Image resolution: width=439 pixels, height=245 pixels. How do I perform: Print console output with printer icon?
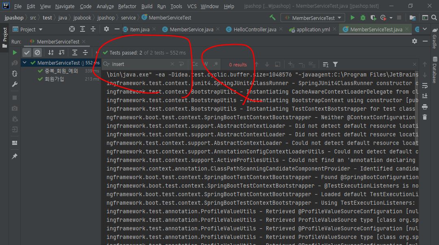tap(425, 107)
